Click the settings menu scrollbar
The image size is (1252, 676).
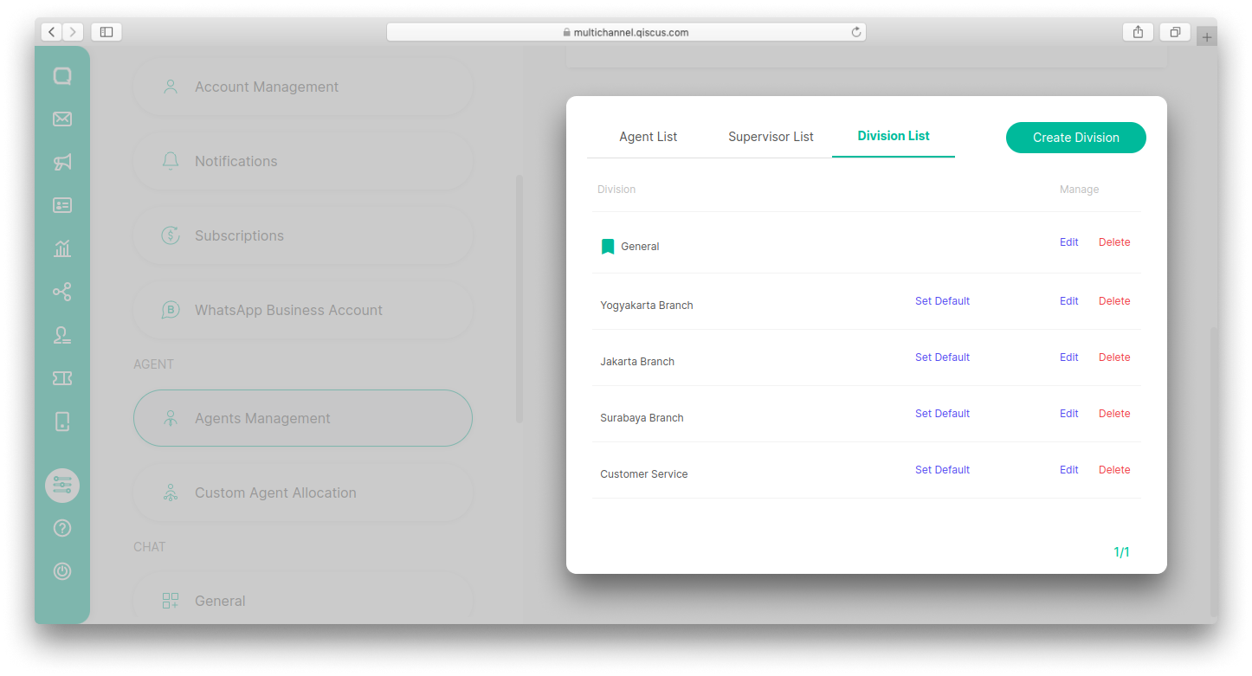click(520, 299)
